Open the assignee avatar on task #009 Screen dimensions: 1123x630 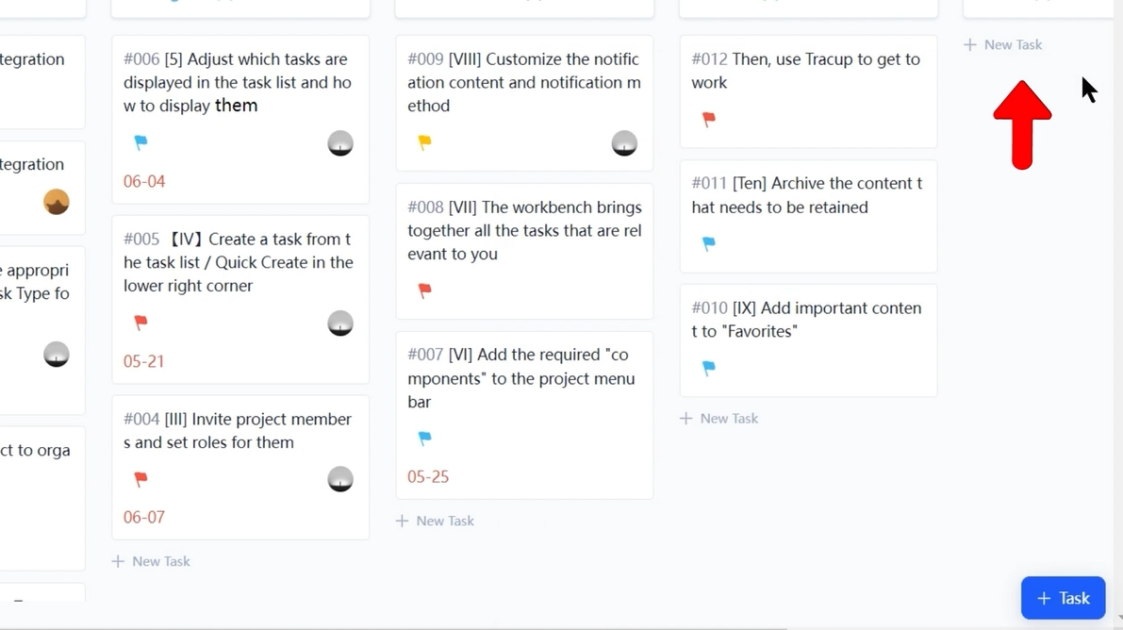pos(624,141)
